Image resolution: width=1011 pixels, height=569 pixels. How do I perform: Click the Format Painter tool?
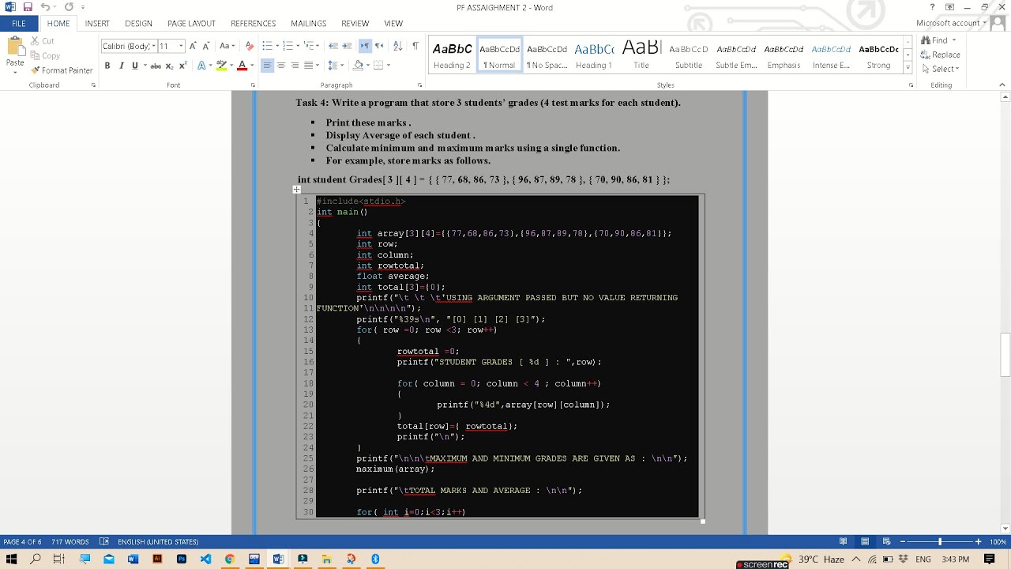pyautogui.click(x=62, y=70)
